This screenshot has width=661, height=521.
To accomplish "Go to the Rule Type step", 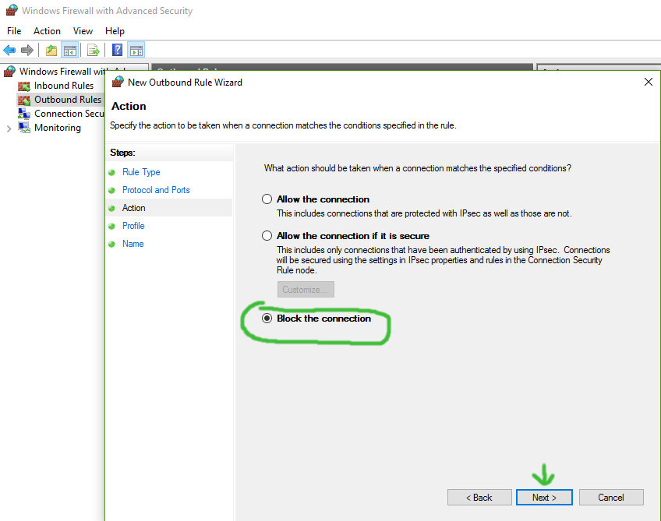I will click(141, 172).
